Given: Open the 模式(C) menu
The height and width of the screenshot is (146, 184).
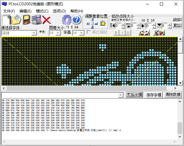Looking at the screenshot, I should pos(42,11).
